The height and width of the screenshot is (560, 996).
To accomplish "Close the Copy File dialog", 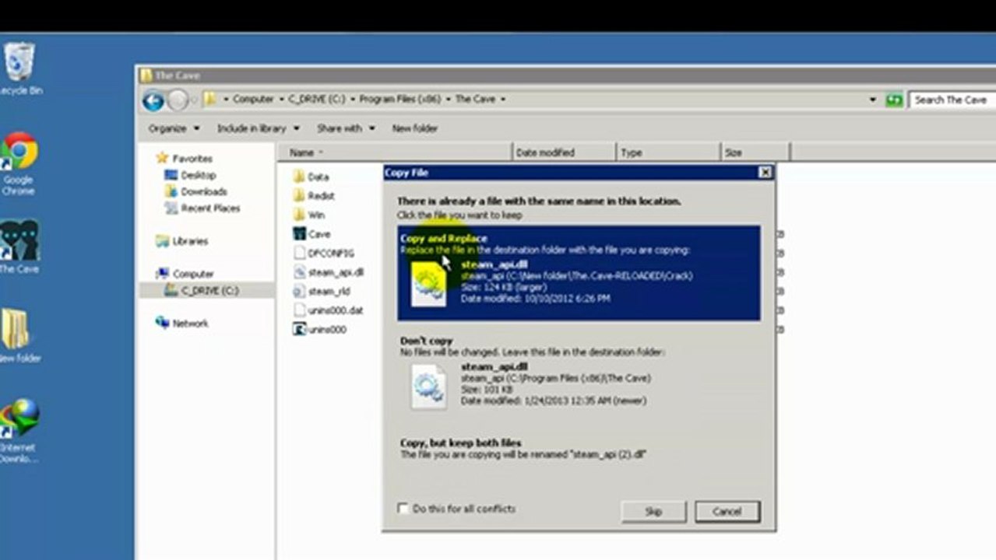I will [x=765, y=173].
